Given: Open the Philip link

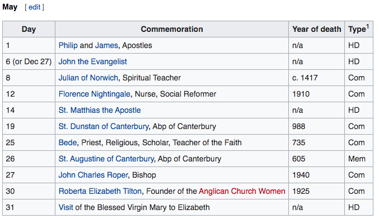Looking at the screenshot, I should [x=68, y=45].
